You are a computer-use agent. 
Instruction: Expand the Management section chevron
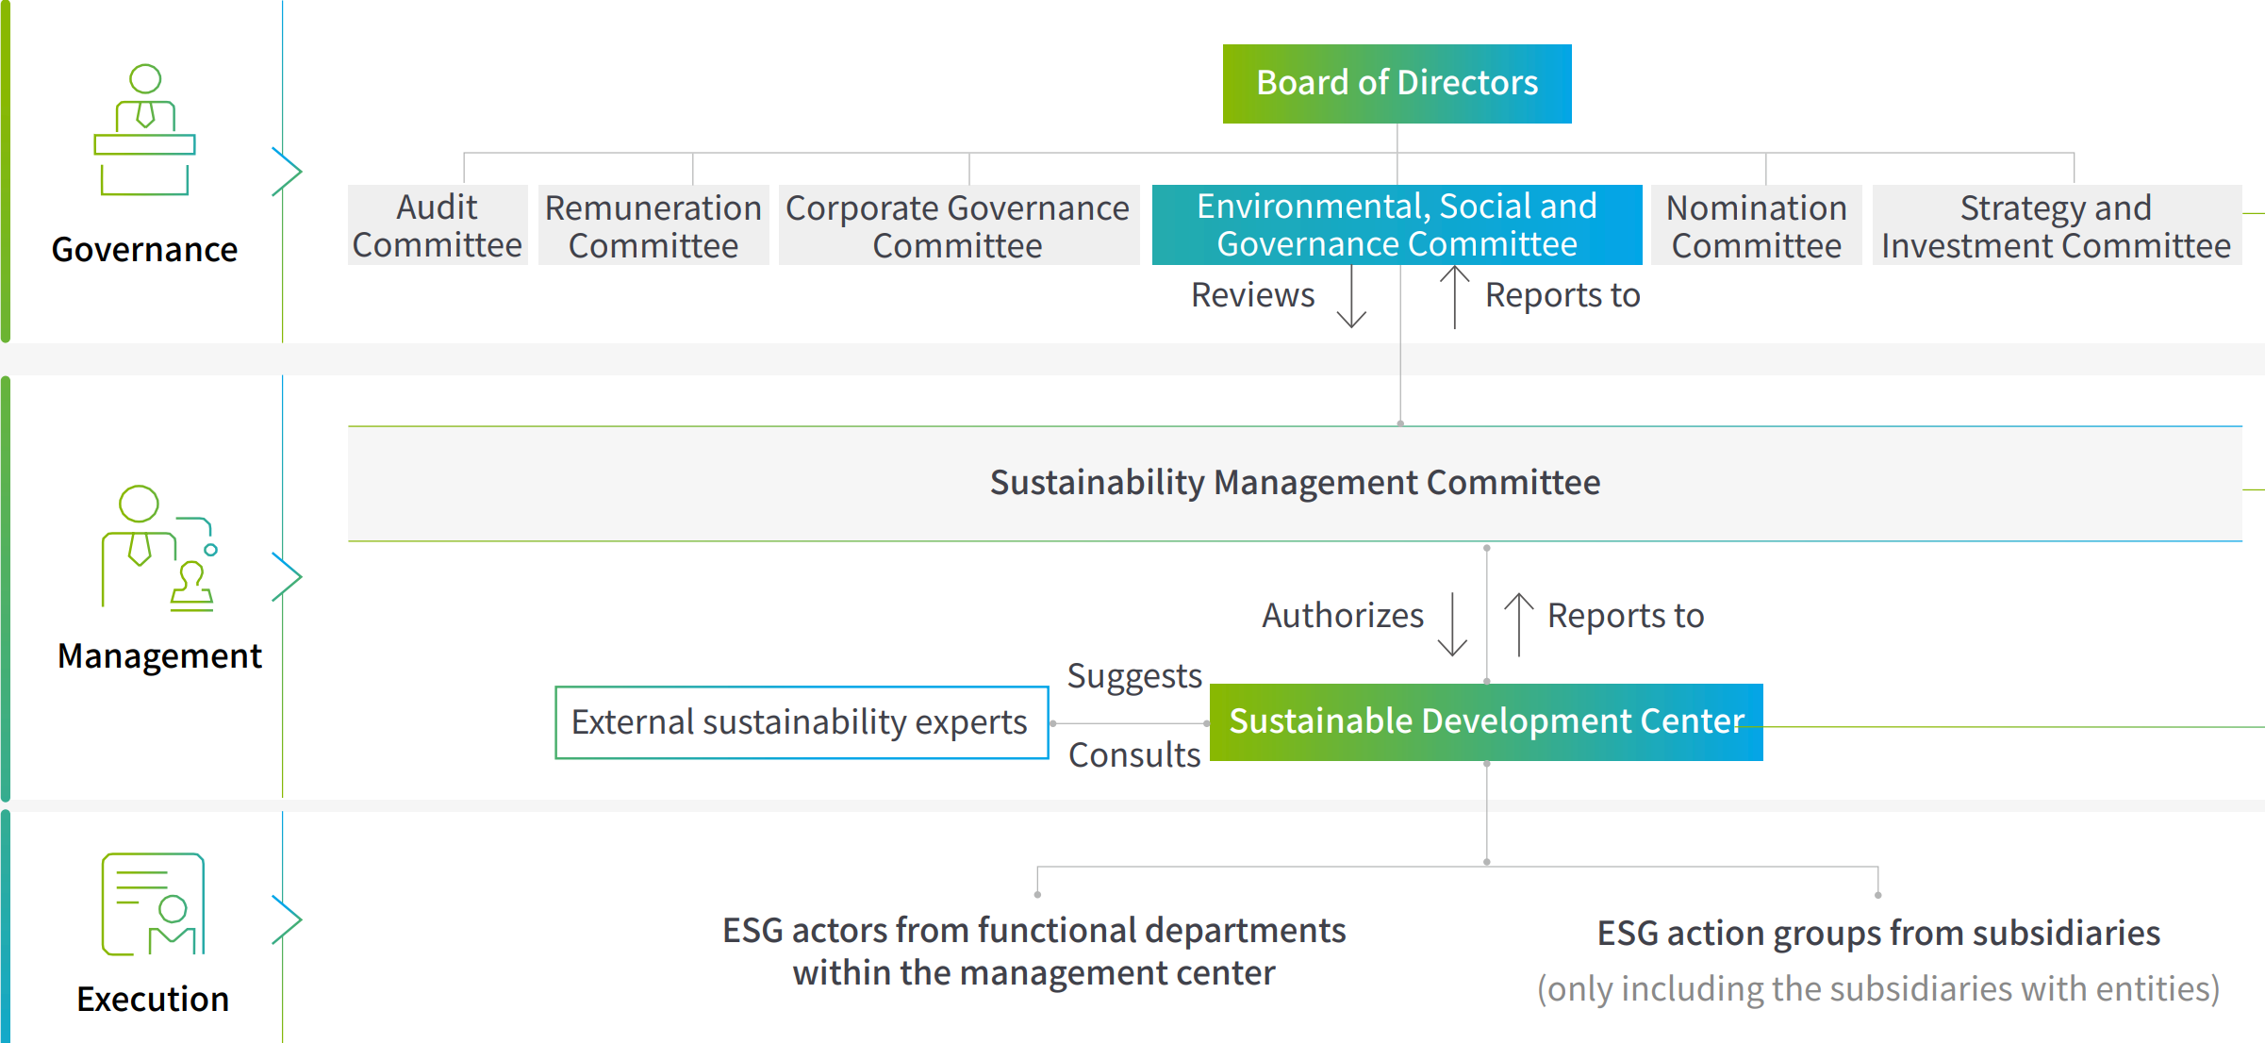pos(287,576)
